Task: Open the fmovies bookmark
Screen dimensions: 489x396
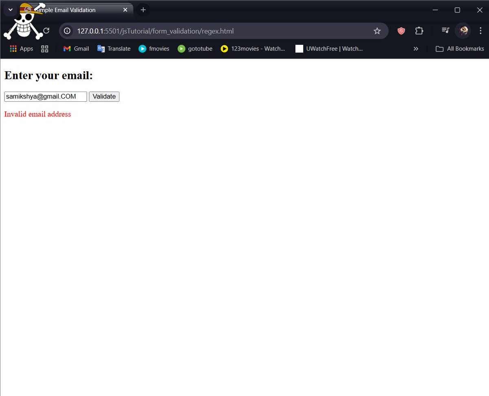Action: point(154,49)
